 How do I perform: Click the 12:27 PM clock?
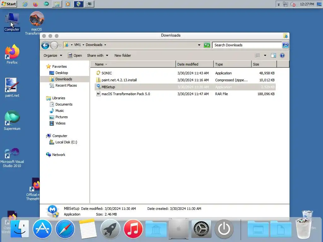point(307,4)
